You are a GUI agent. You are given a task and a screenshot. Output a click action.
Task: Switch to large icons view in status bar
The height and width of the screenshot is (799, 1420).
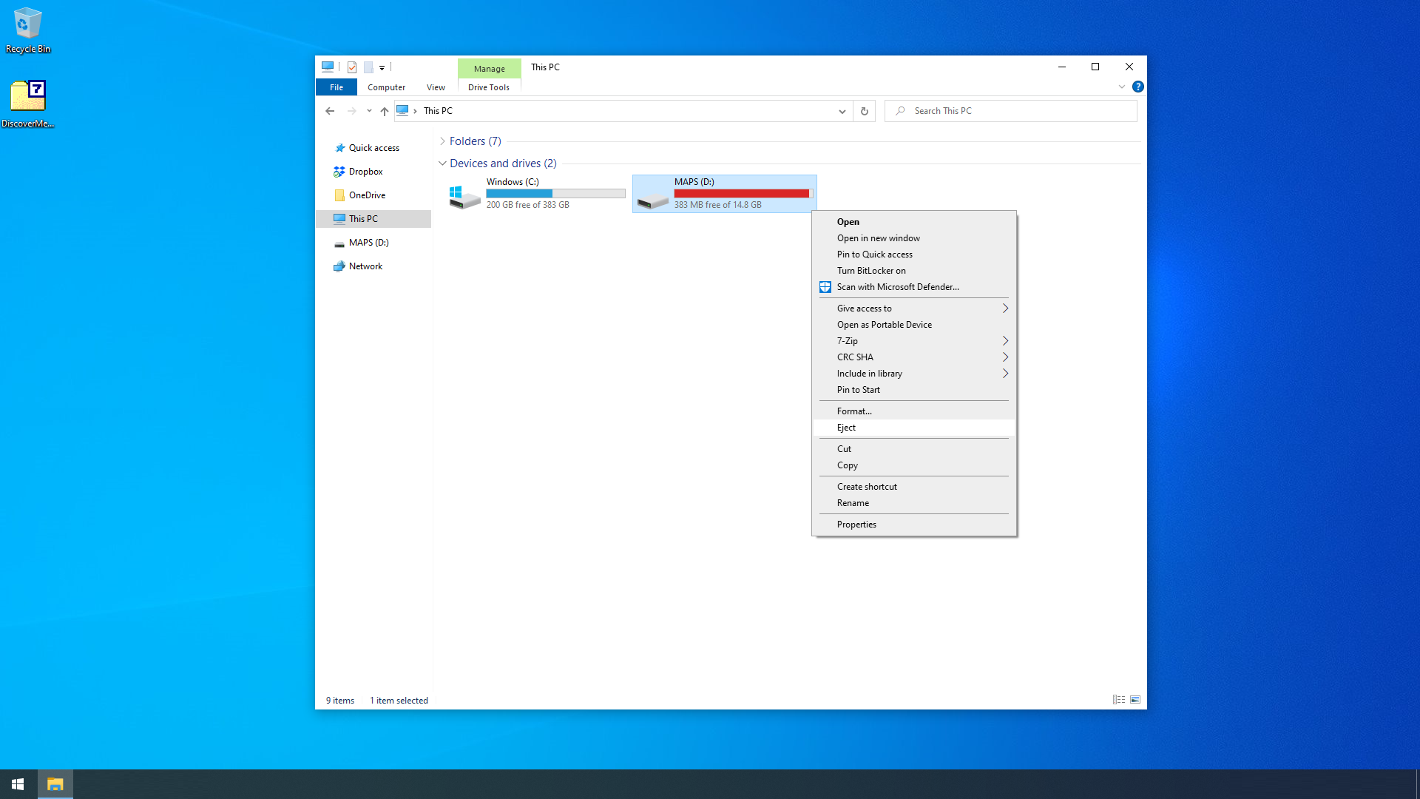point(1135,700)
